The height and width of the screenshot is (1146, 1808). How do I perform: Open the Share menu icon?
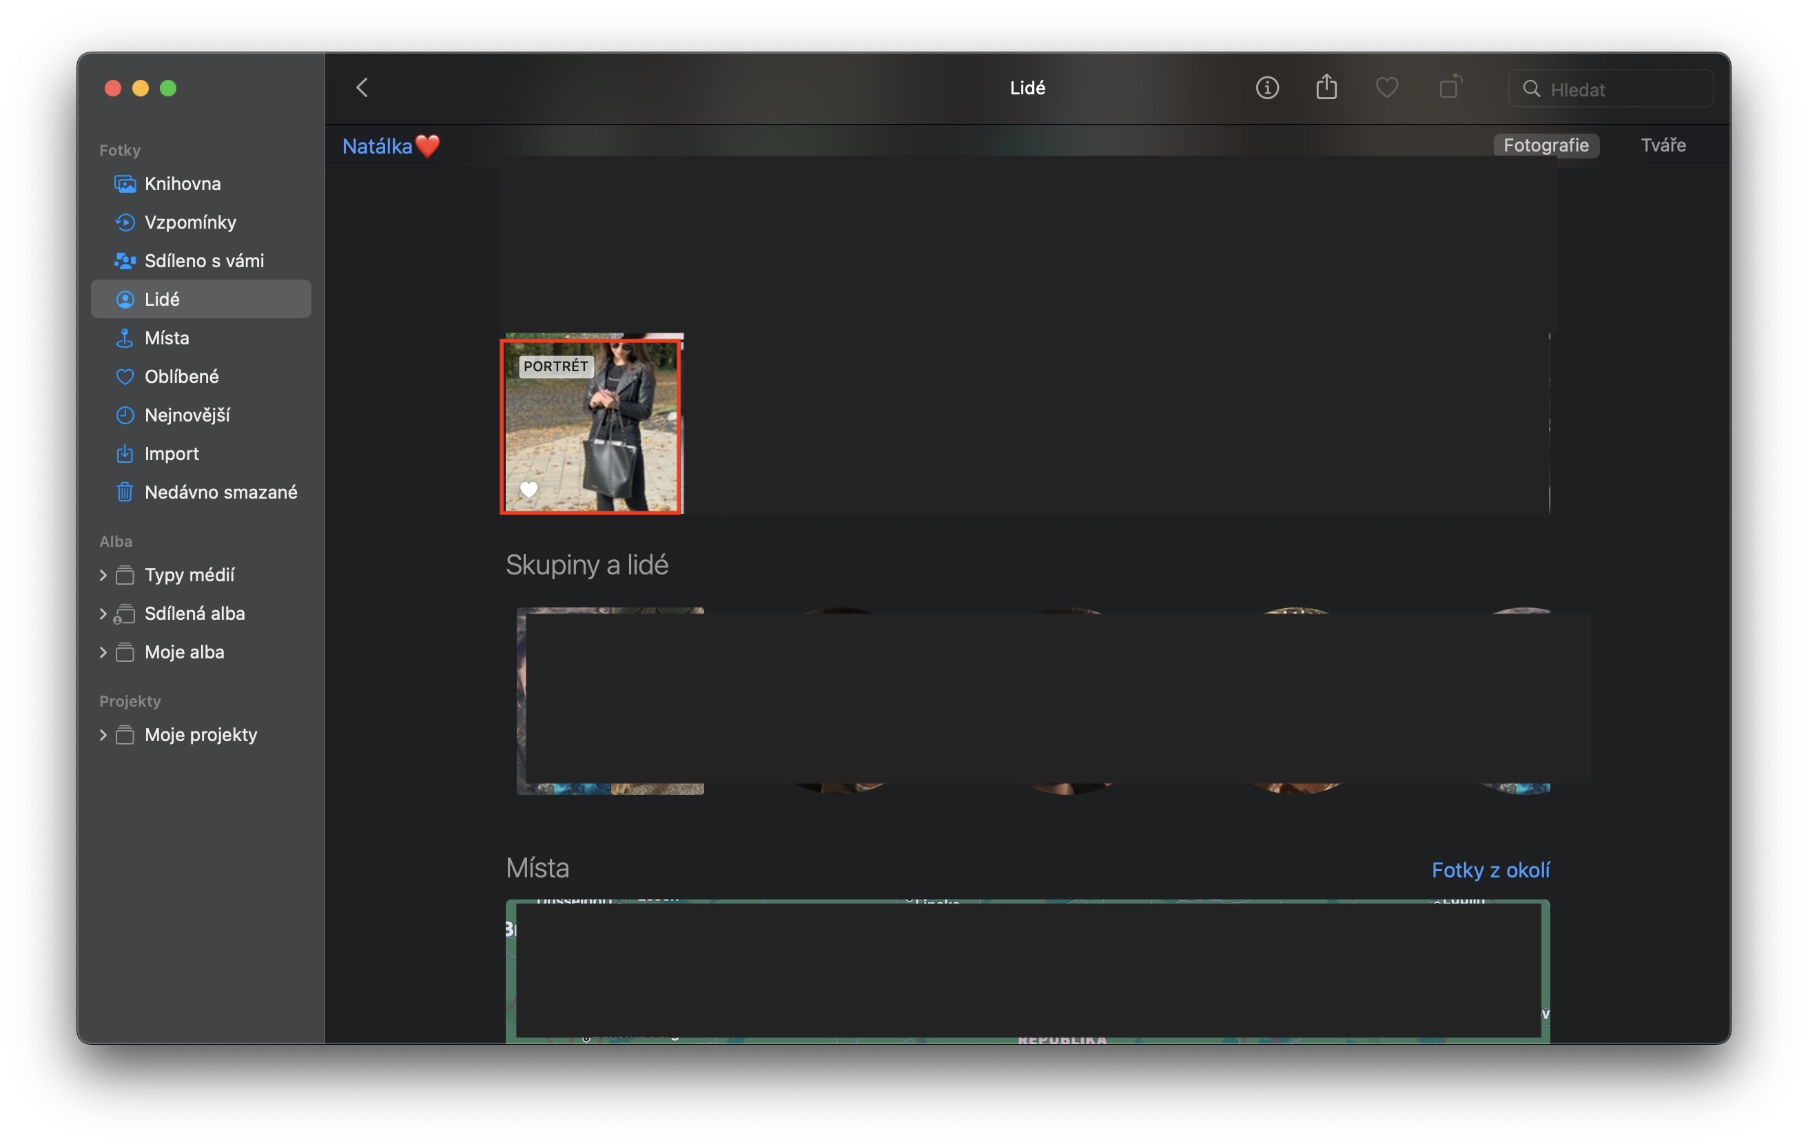click(1326, 87)
